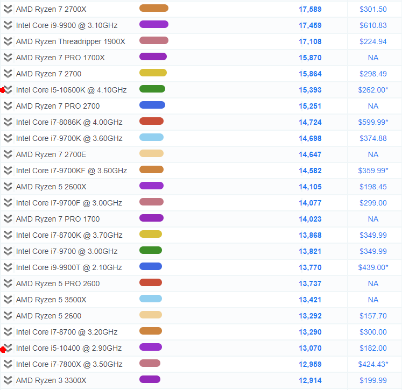The height and width of the screenshot is (390, 402).
Task: Click the double-chevron icon beside Ryzen 3 3300X
Action: point(8,380)
